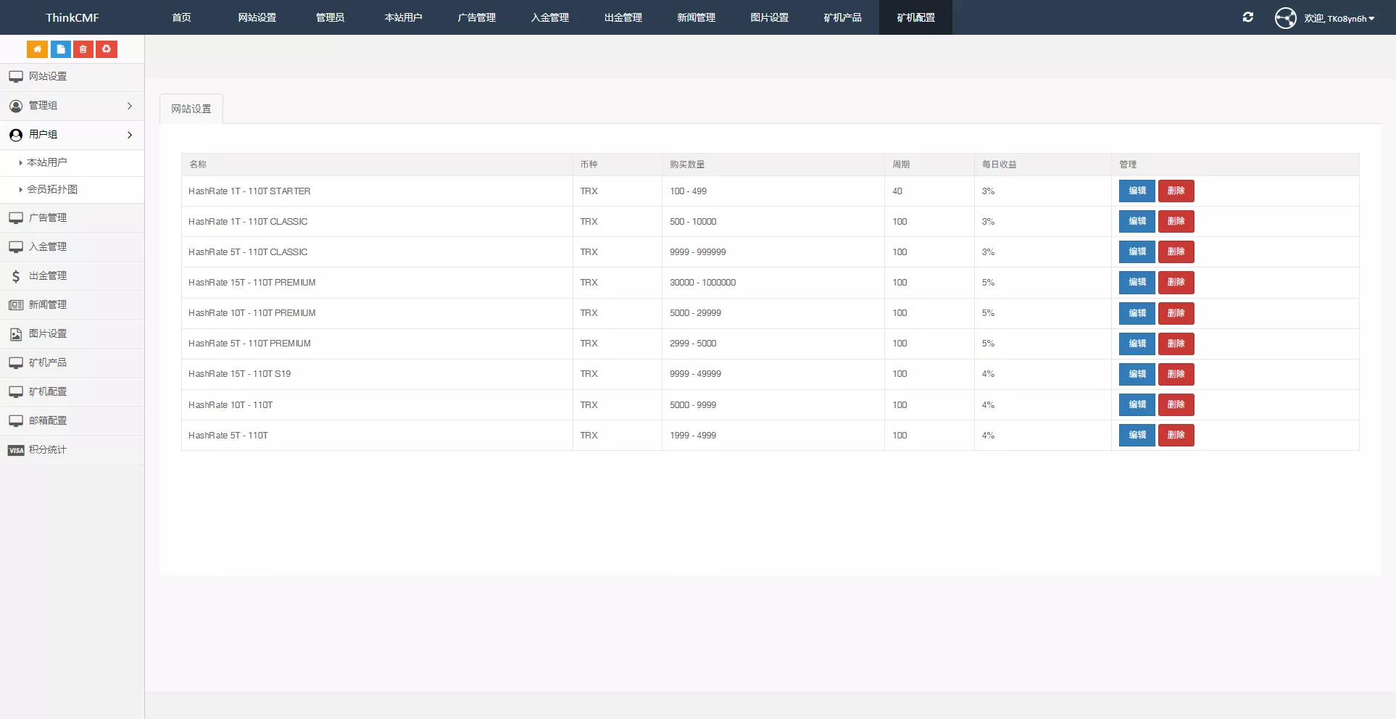Click the orange home icon button
The image size is (1396, 719).
[37, 49]
